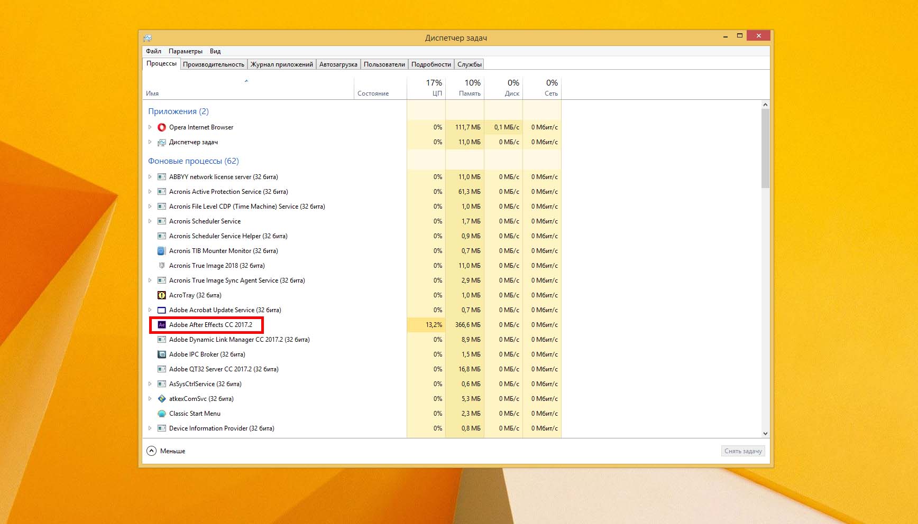The height and width of the screenshot is (524, 918).
Task: Click the vertical scrollbar thumb
Action: click(765, 148)
